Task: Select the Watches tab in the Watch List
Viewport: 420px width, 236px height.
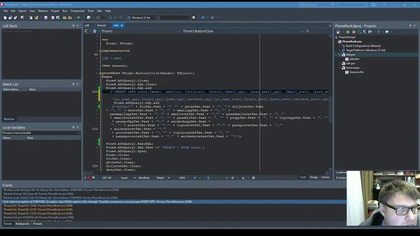Action: (x=9, y=119)
